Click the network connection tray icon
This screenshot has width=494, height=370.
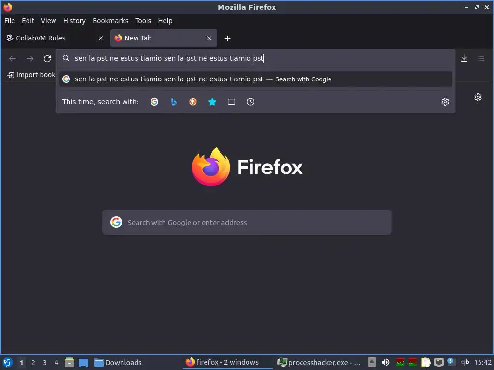[x=439, y=362]
